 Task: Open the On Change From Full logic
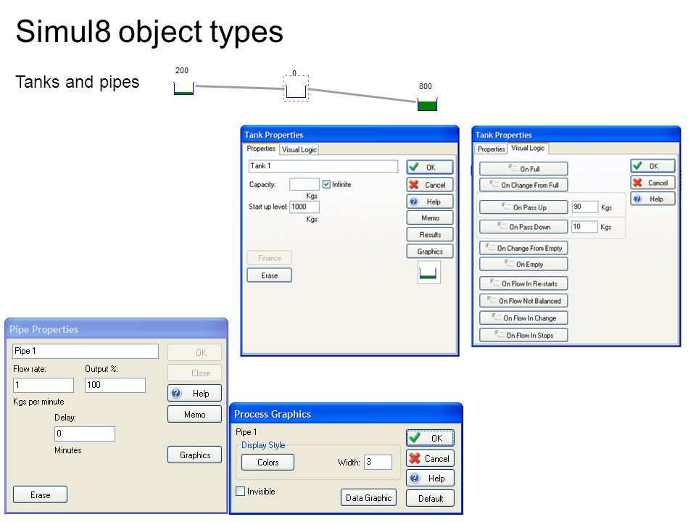coord(523,185)
